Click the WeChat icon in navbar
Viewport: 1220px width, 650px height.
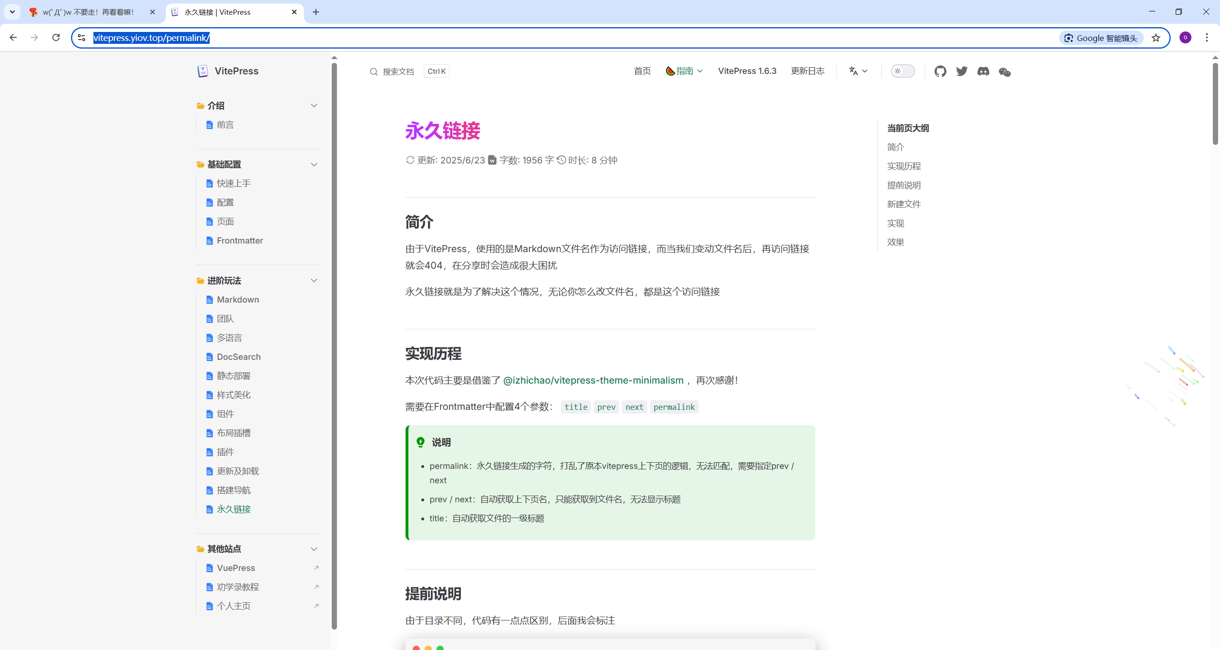(1005, 72)
